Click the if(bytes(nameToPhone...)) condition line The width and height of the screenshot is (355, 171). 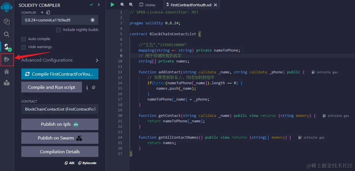coord(195,83)
